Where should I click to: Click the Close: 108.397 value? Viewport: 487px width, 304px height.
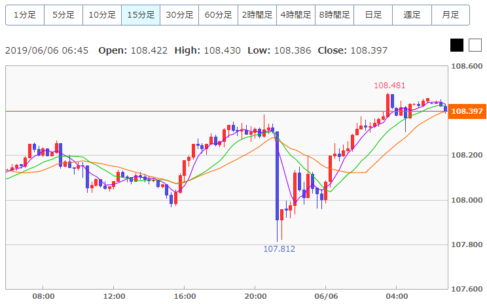coord(353,50)
